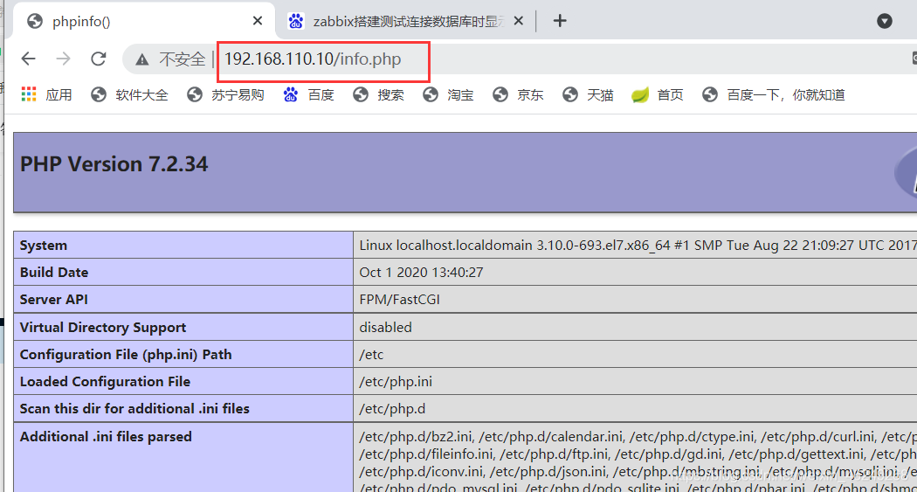Click the Additional .ini files parsed label
The height and width of the screenshot is (492, 917).
coord(106,437)
